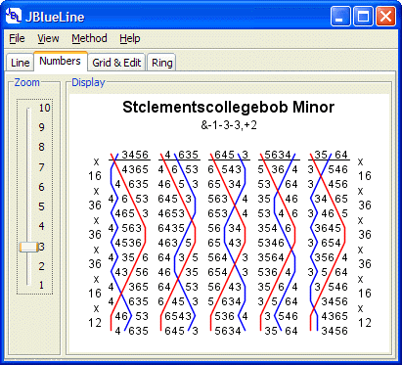This screenshot has width=402, height=365.
Task: Click zoom level 4 on the slider scale
Action: tap(42, 226)
